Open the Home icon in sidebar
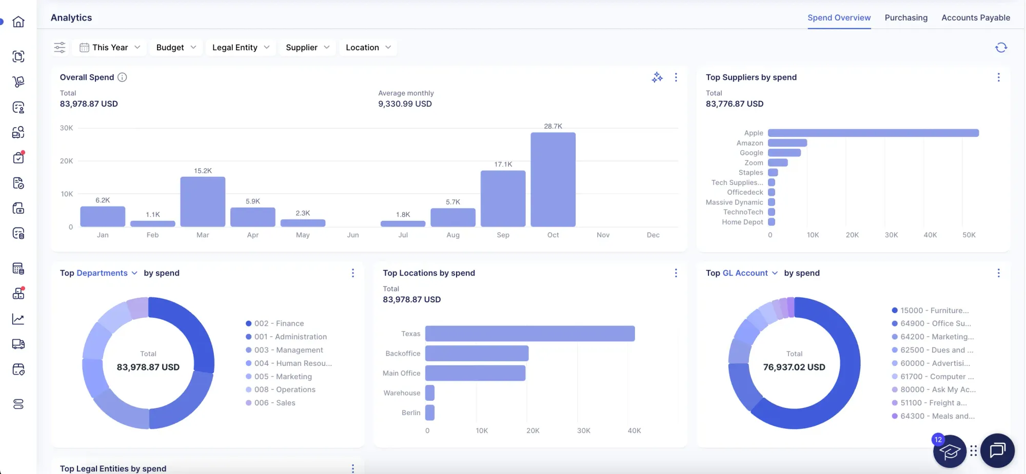1026x474 pixels. 18,22
